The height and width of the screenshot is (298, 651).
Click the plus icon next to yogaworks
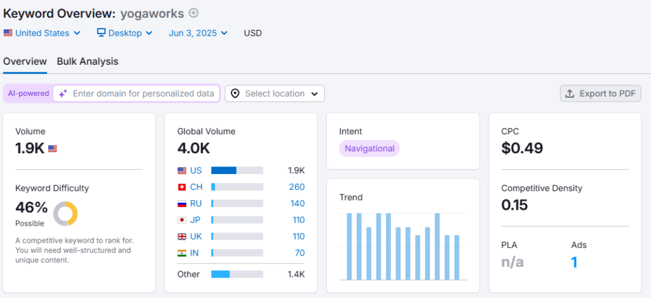click(x=193, y=13)
